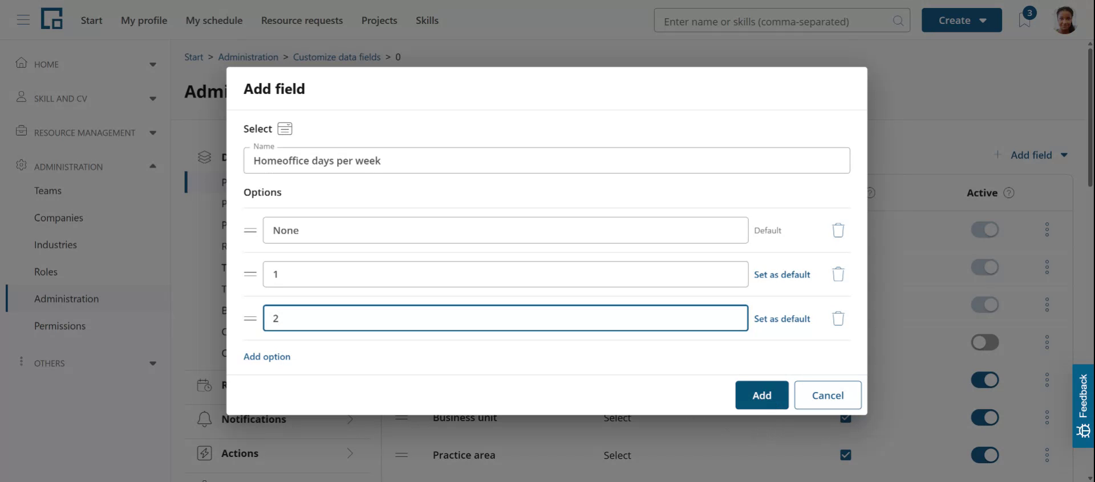Delete option '1' using its trash icon
This screenshot has width=1095, height=482.
pos(838,274)
